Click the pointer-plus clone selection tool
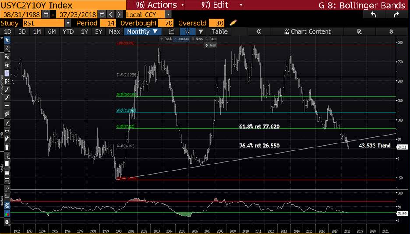410x234 pixels. (x=7, y=139)
